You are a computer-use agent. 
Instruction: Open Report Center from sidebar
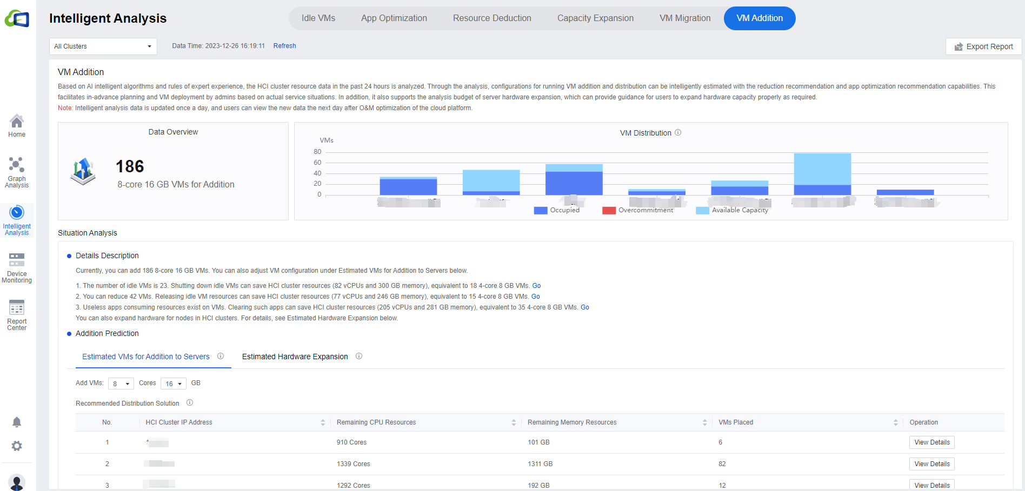[x=17, y=315]
